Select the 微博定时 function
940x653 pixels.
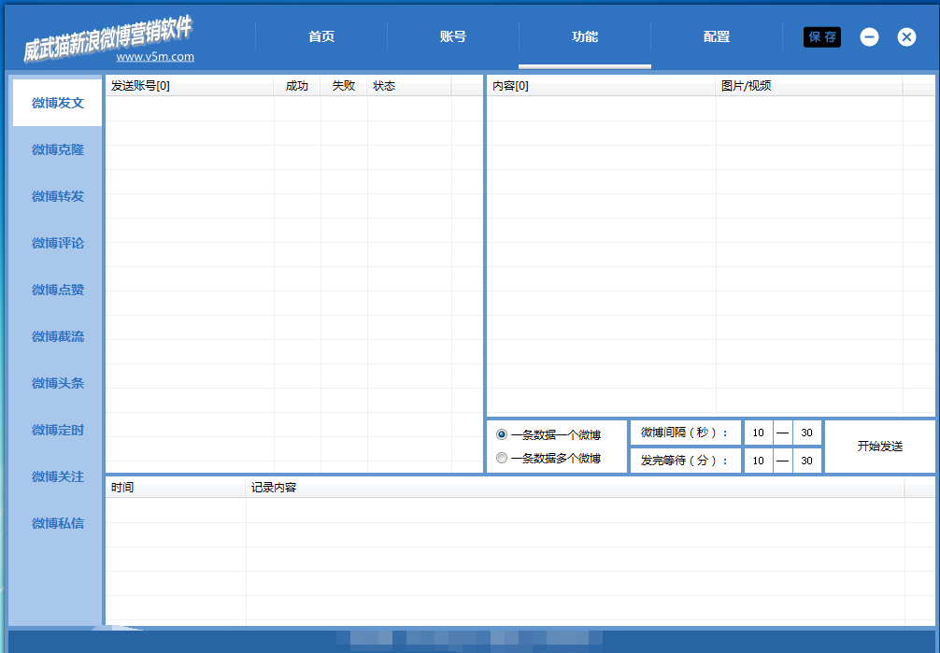pos(58,431)
